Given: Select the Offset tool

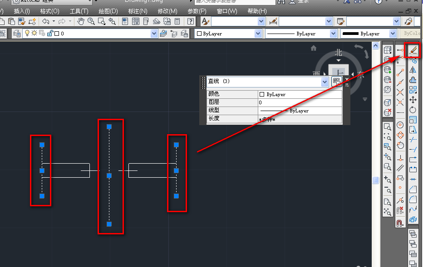Looking at the screenshot, I should 413,80.
